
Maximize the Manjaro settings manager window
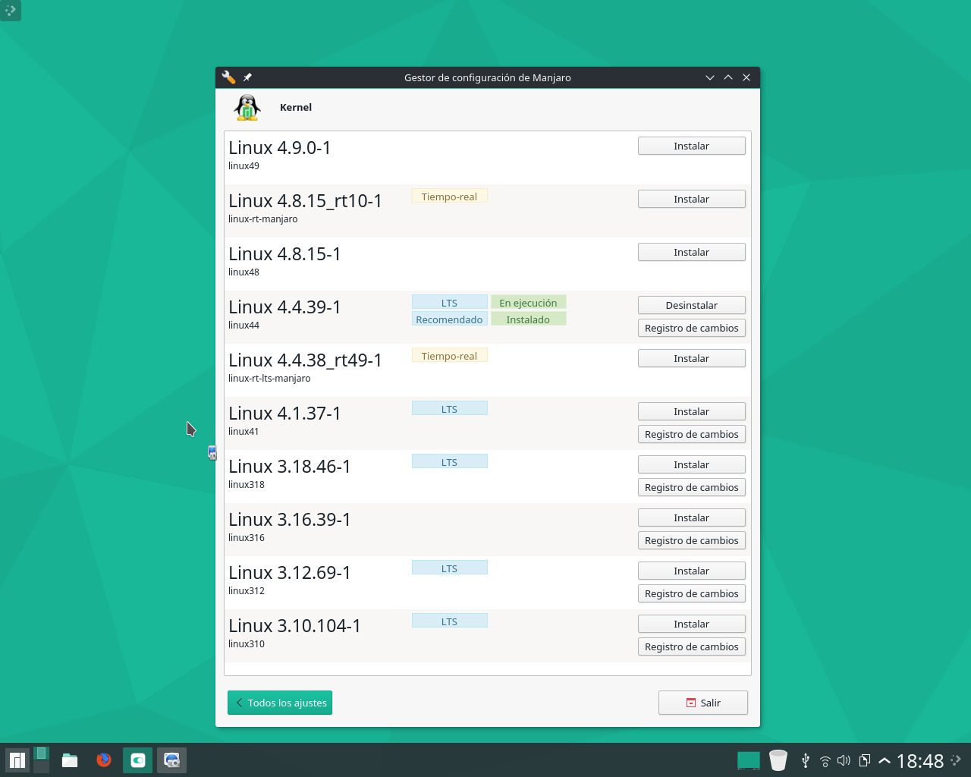point(728,77)
